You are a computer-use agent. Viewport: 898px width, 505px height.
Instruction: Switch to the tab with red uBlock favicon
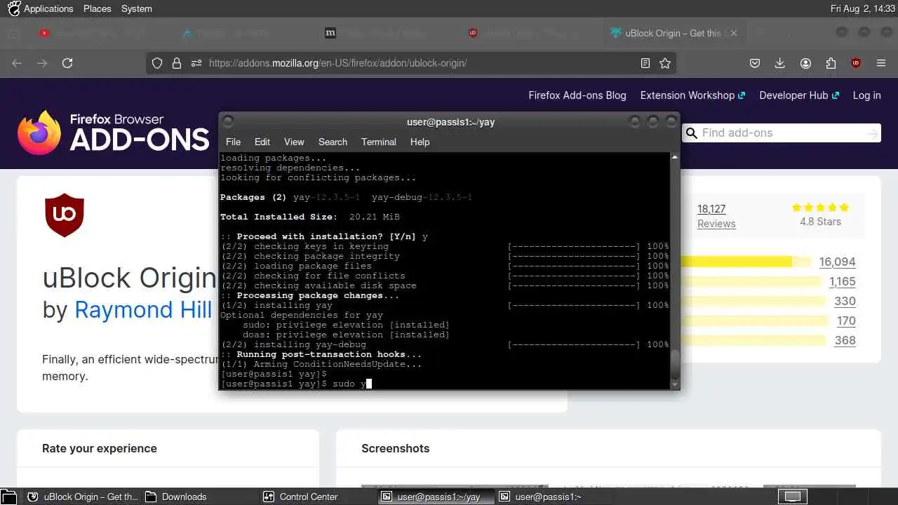tap(473, 33)
